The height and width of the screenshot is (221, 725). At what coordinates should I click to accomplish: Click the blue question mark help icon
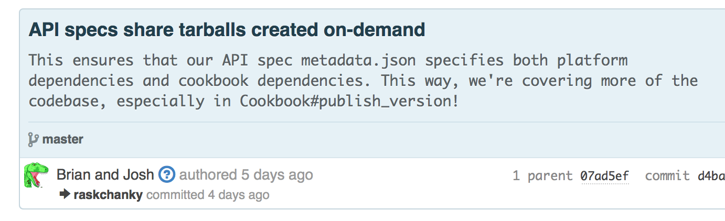point(167,175)
